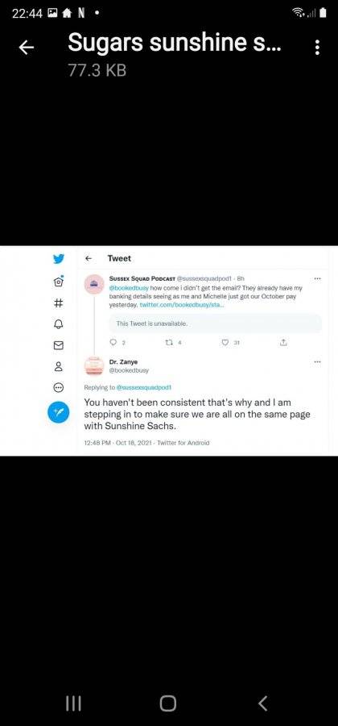Open the @sussexsquadpod1 mention in Replying to
The image size is (338, 726).
(x=143, y=387)
